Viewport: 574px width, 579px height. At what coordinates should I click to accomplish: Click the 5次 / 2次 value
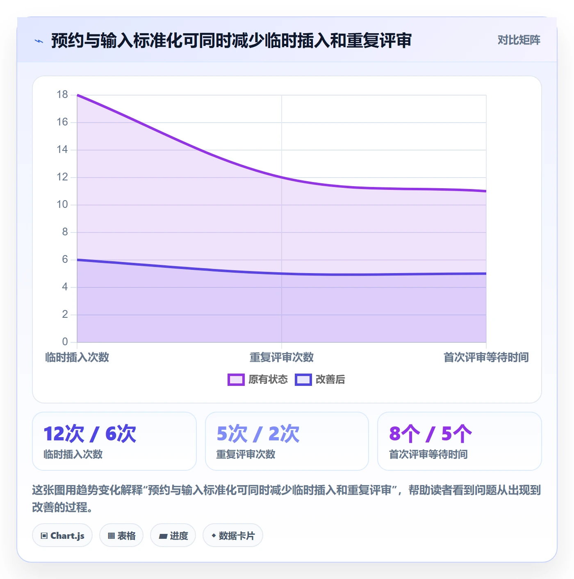tap(258, 433)
